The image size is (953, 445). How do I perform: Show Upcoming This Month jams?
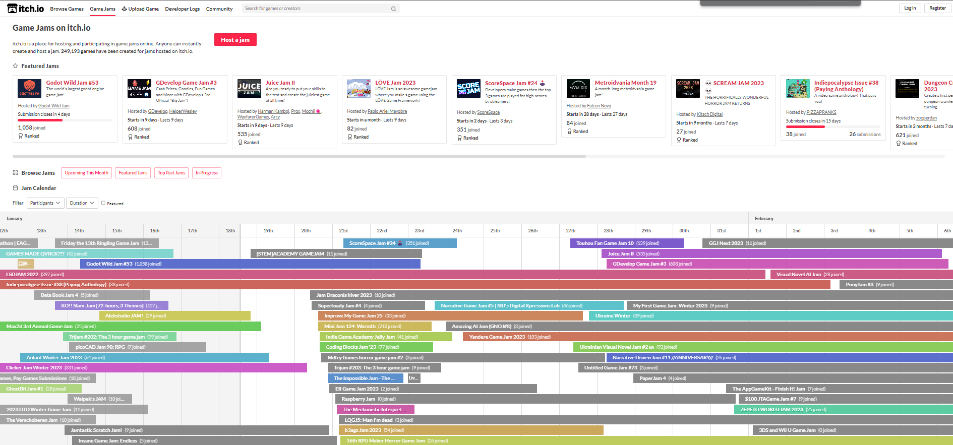[87, 173]
